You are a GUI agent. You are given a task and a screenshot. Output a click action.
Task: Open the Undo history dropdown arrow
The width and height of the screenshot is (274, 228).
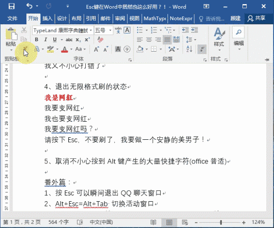[37, 6]
